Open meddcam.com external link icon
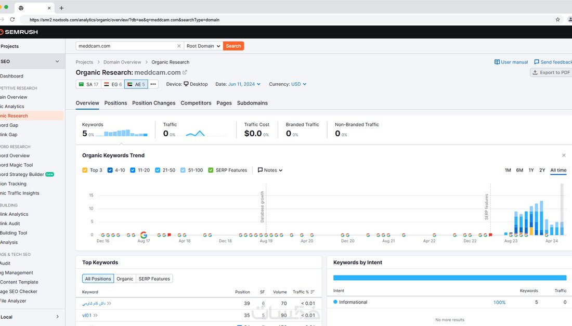Image resolution: width=572 pixels, height=326 pixels. click(x=185, y=72)
